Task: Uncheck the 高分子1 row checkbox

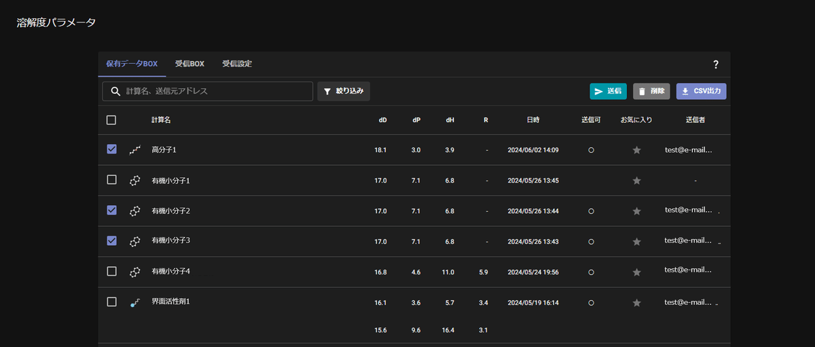Action: pos(111,149)
